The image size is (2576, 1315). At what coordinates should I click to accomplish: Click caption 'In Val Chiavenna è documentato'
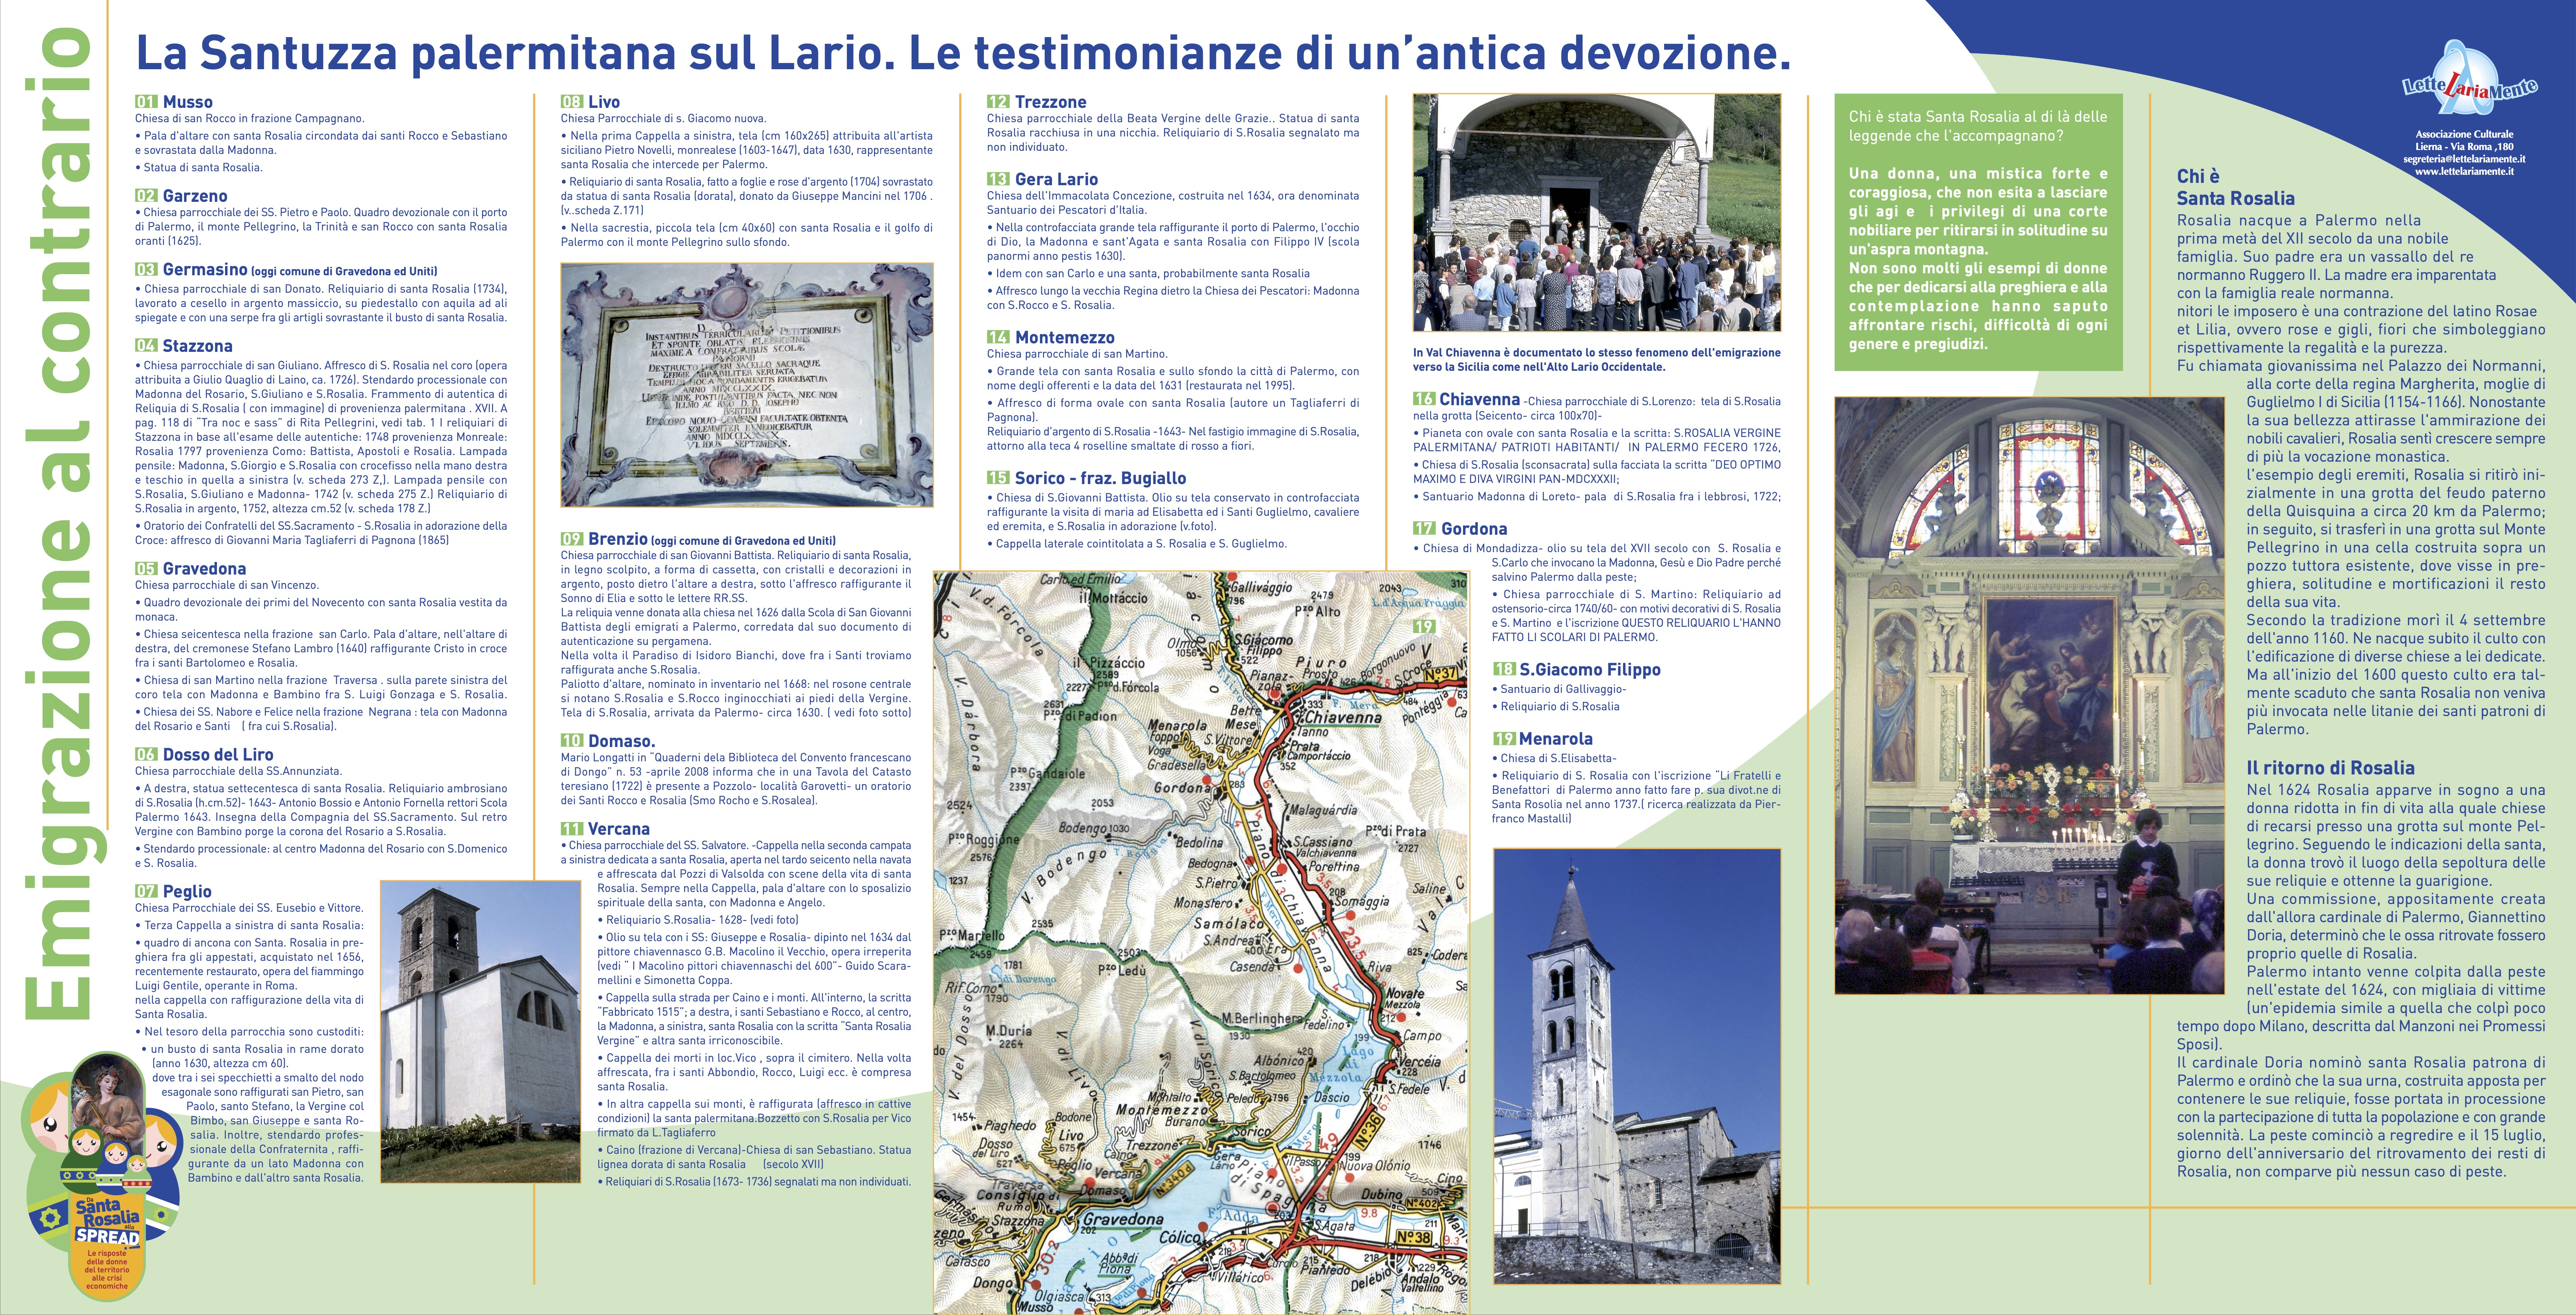[x=1597, y=360]
